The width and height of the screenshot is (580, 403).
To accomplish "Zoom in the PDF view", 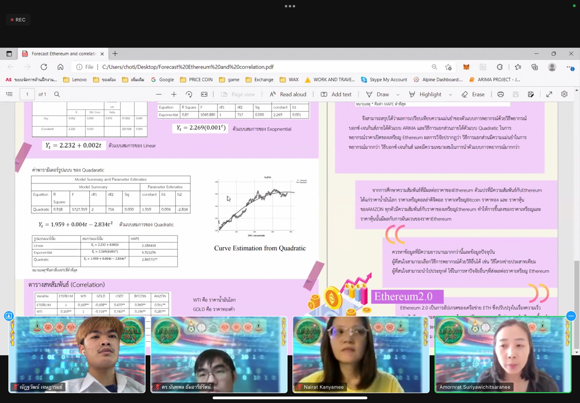I will [174, 94].
